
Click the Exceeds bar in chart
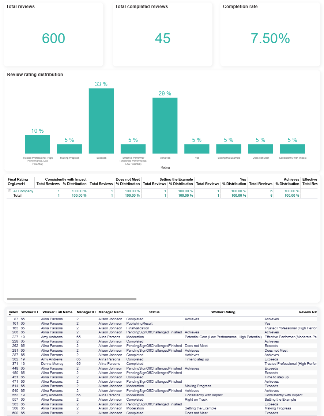[x=101, y=121]
